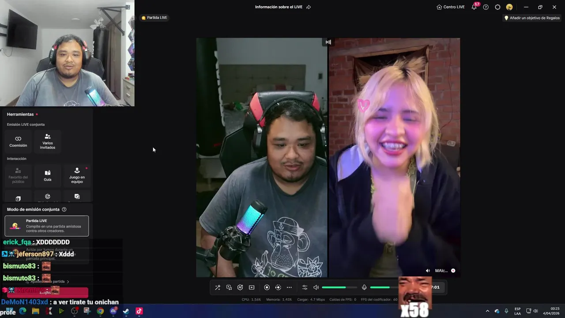Adjust the speaker volume slider
Viewport: 565px width, 318px height.
(x=339, y=287)
